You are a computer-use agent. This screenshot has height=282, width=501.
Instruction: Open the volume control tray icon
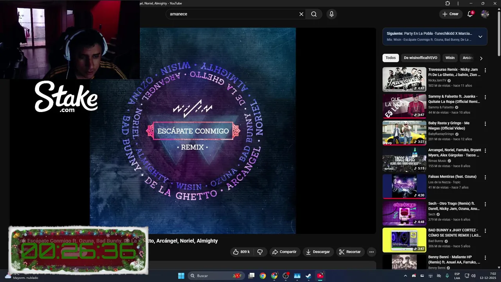473,276
